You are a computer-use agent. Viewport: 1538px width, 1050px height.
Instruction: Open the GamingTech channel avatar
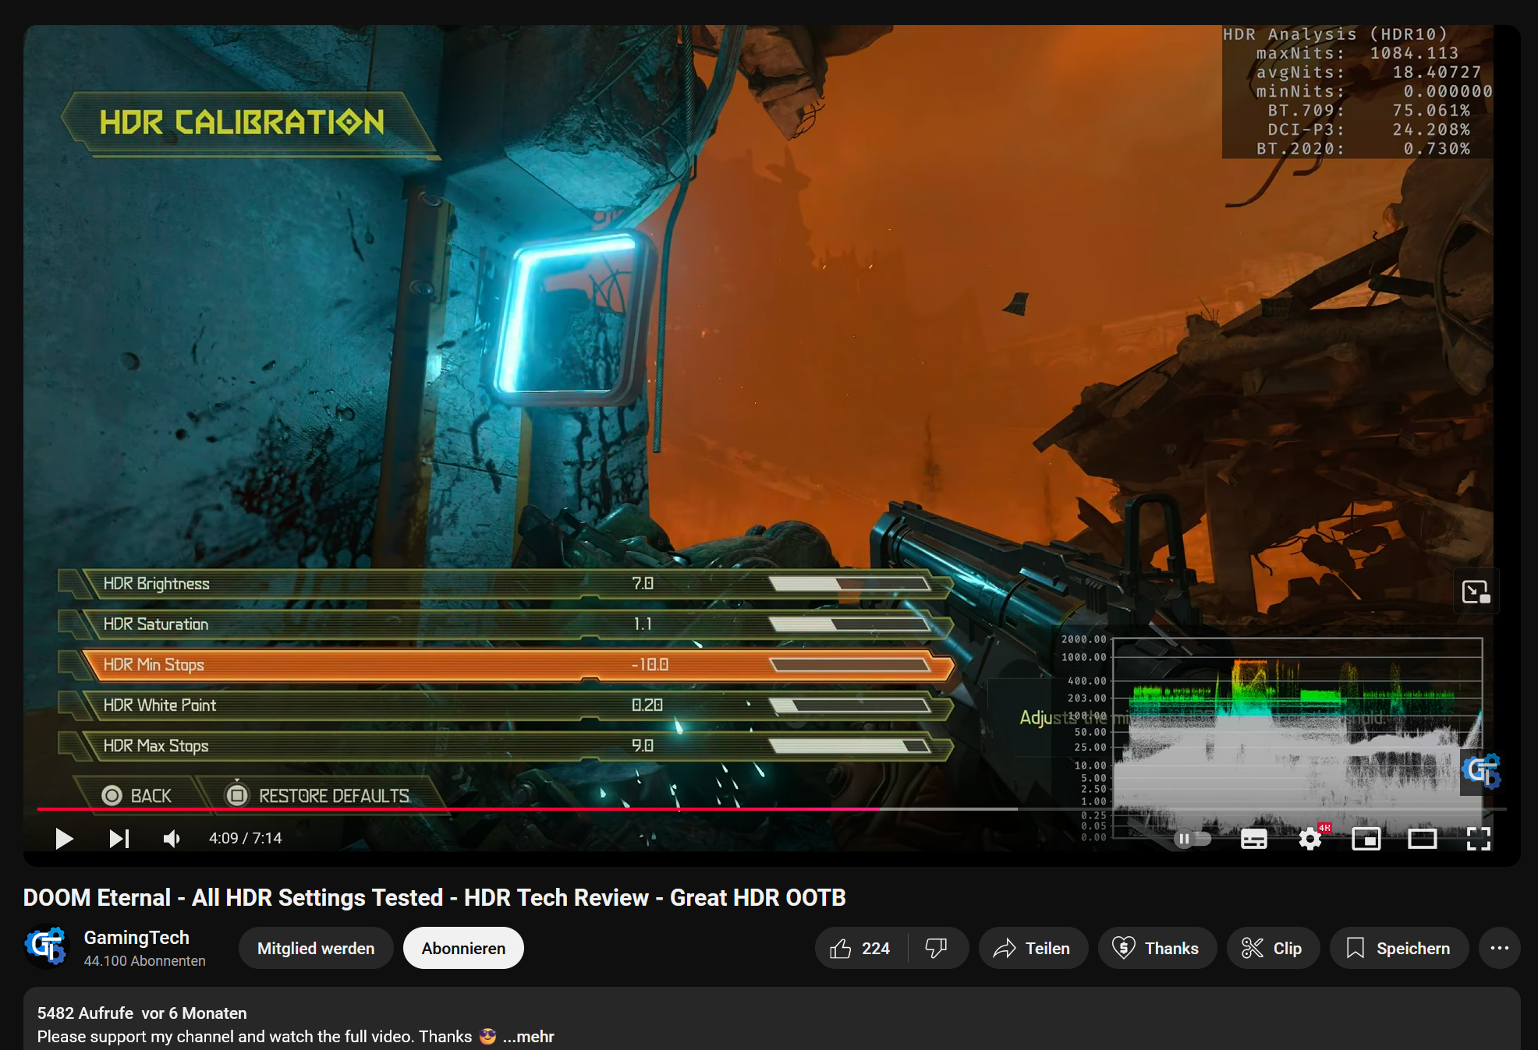click(46, 946)
